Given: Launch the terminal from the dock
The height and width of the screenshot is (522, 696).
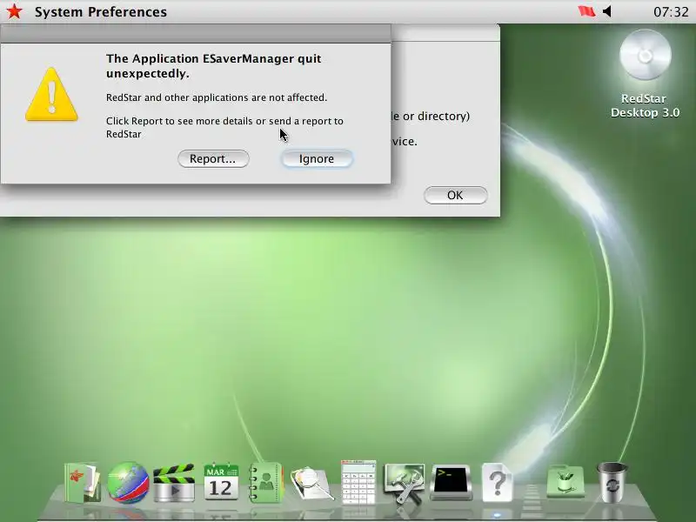Looking at the screenshot, I should 451,483.
